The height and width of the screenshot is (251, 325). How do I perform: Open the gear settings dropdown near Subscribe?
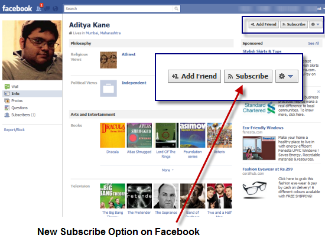[316, 24]
